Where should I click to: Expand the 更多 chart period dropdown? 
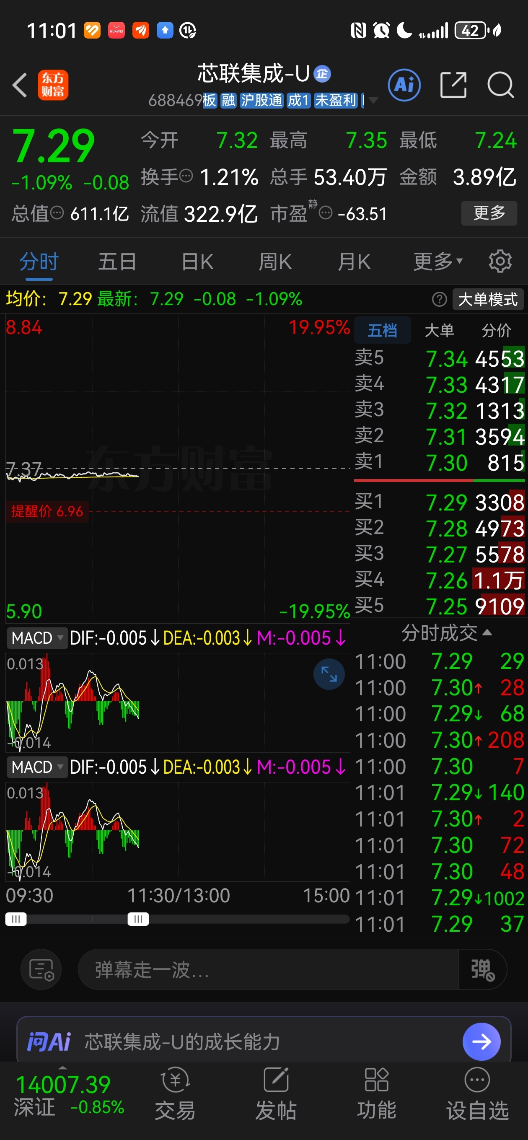point(438,262)
